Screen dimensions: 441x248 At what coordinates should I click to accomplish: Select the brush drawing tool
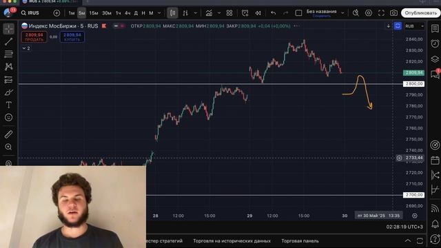9,92
